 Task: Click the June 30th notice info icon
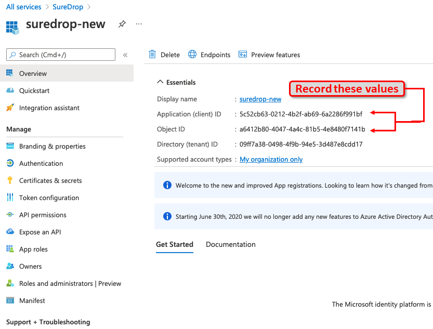coord(167,216)
